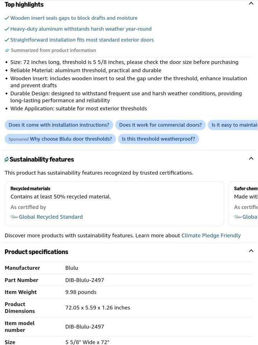Open sponsored 'Why choose Blulu door thresholds?' chip
Viewport: 258px width, 345px height.
pyautogui.click(x=60, y=139)
